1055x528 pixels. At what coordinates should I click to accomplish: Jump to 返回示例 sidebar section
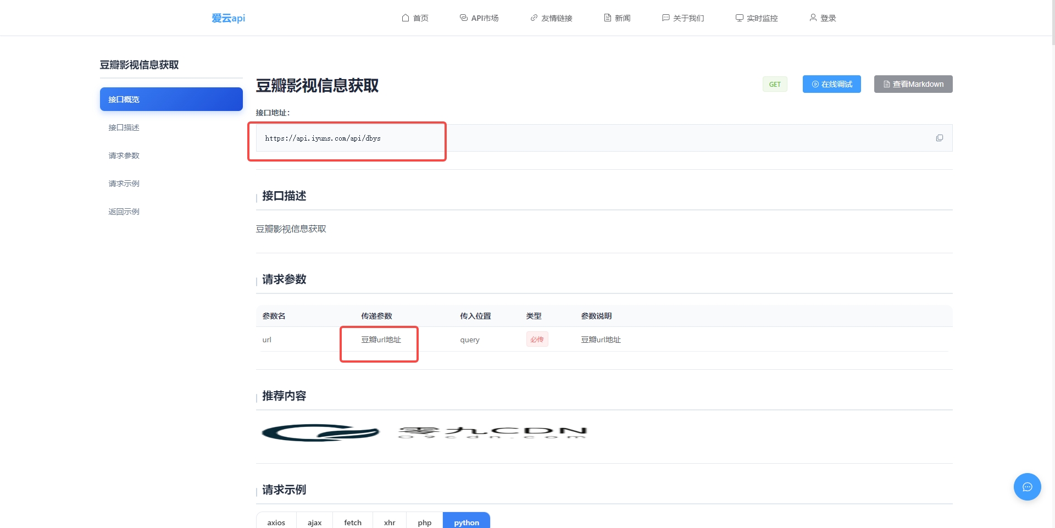(124, 212)
